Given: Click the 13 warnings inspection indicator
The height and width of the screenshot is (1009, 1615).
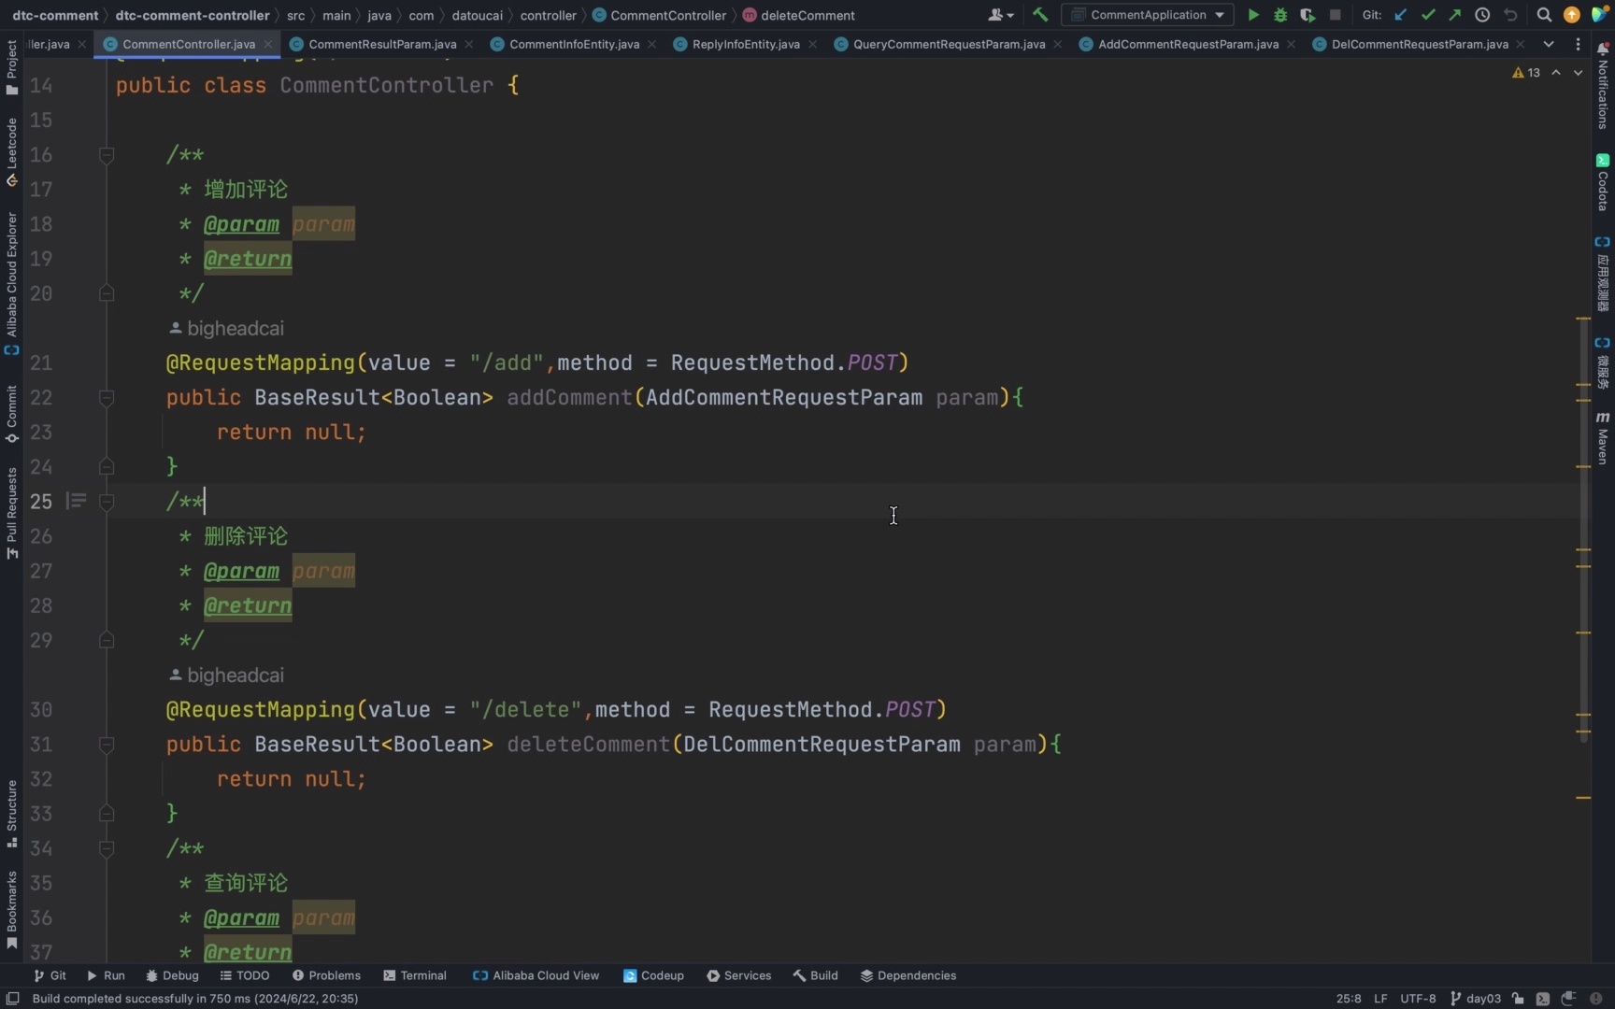Looking at the screenshot, I should point(1526,72).
